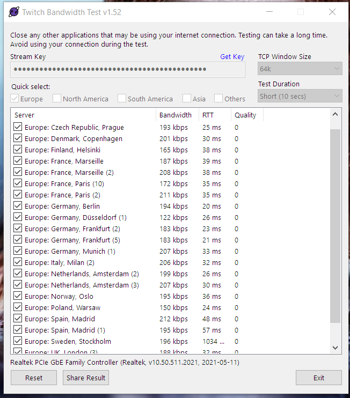Screen dimensions: 350x398
Task: Uncheck the Poland, Warsaw server
Action: coord(18,307)
